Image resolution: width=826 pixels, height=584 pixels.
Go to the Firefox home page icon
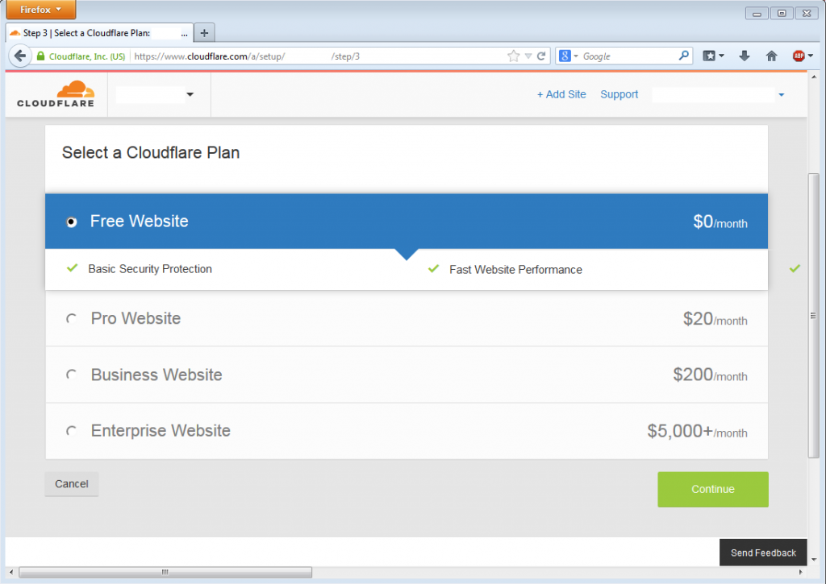[x=771, y=56]
